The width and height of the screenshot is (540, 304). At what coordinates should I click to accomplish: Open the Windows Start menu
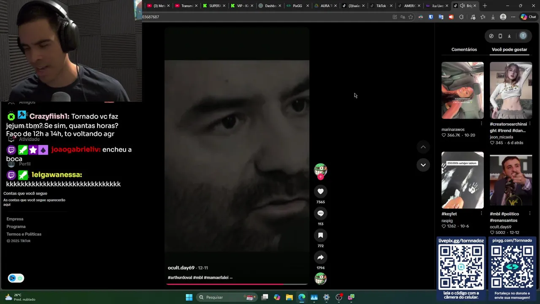(x=189, y=297)
